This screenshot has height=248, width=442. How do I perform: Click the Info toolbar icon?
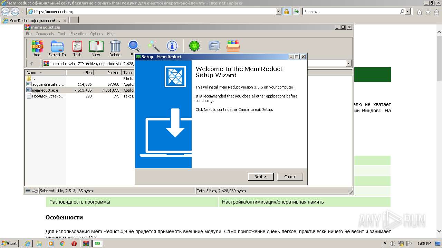pos(172,46)
